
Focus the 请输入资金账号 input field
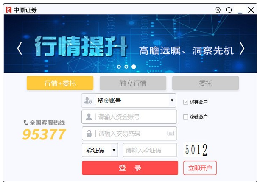(x=129, y=117)
